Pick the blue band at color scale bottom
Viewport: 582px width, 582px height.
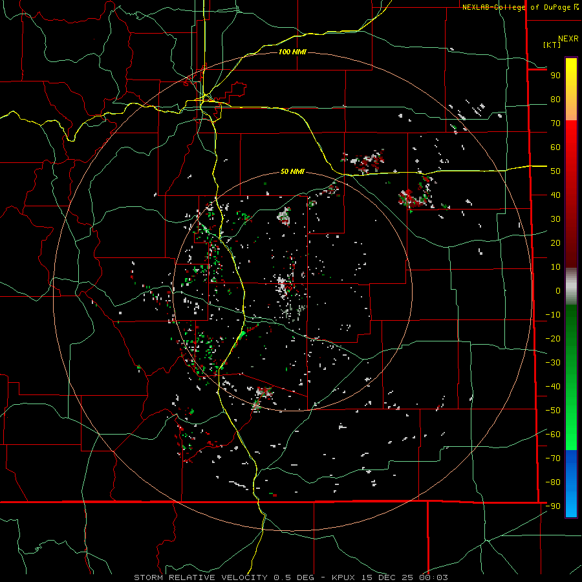tap(571, 484)
